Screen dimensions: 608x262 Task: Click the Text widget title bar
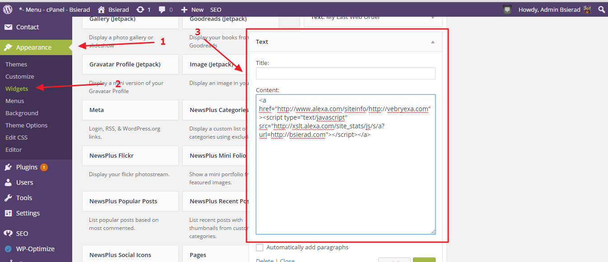click(x=346, y=42)
